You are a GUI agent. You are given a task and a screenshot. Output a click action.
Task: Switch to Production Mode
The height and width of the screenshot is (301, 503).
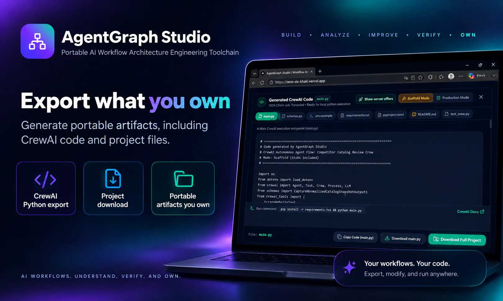453,97
